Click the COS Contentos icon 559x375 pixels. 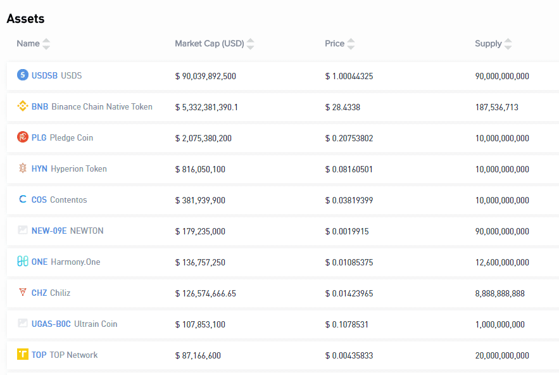(x=22, y=199)
